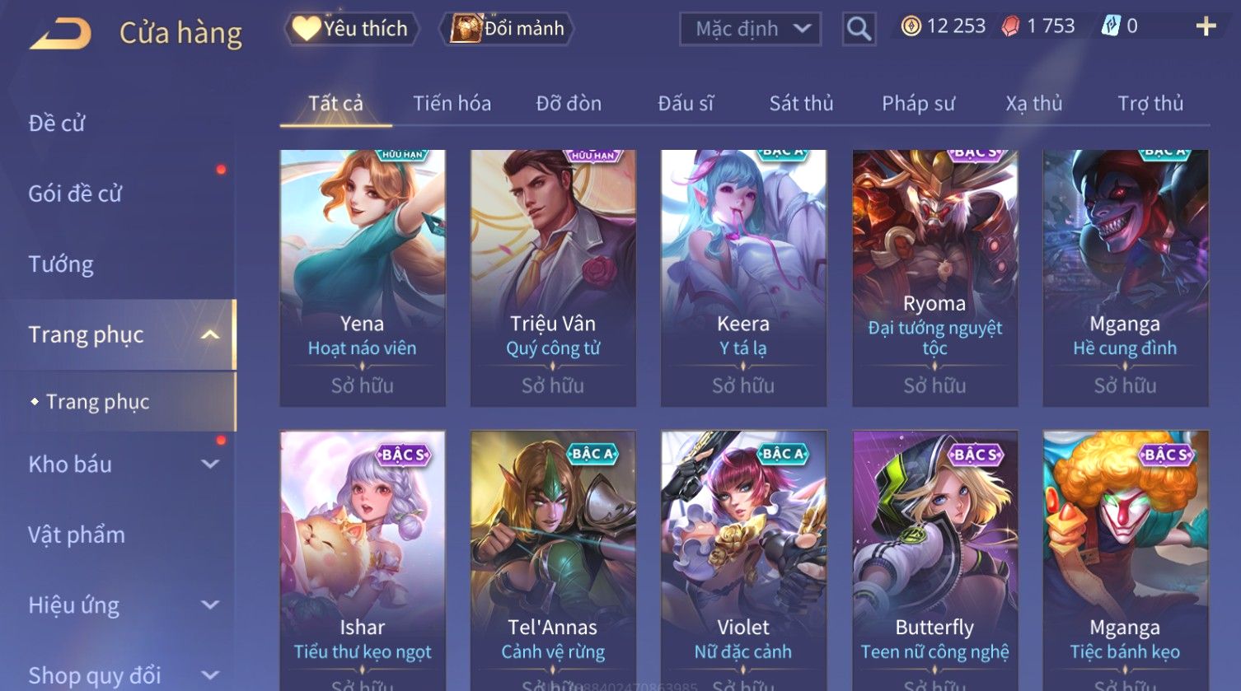Click the gold coin balance icon
Screen dimensions: 1241x691
(x=911, y=27)
